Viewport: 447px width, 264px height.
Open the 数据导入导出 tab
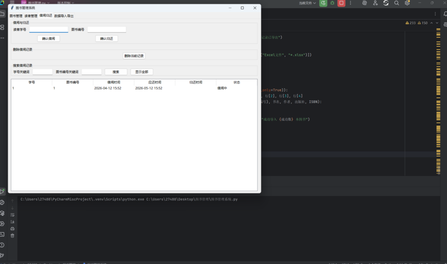click(x=64, y=16)
